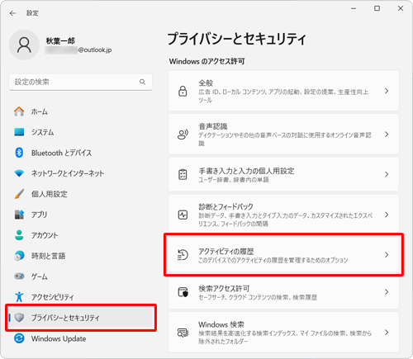This screenshot has width=413, height=359.
Task: Click the @outlook.jp email address
Action: click(x=95, y=50)
